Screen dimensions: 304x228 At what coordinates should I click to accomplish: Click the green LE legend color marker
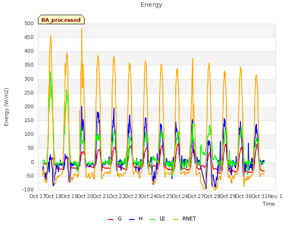[x=153, y=219]
